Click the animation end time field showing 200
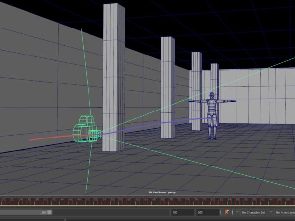The width and height of the screenshot is (295, 221). click(207, 212)
